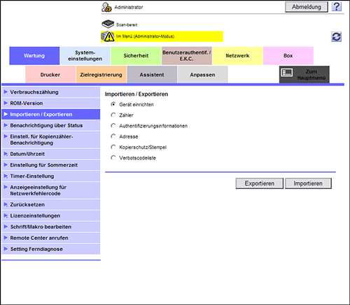Open Anzeigeeinstellung für Netzwerkfehlercode item
350x305 pixels.
(50, 190)
